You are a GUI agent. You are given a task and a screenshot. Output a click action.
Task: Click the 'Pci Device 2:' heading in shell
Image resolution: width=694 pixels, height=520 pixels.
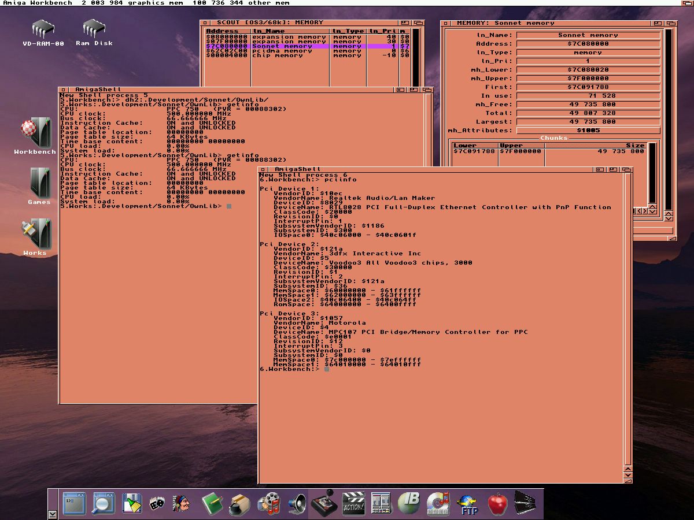(x=289, y=244)
